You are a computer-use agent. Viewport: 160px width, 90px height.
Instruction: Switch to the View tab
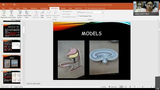70,8
